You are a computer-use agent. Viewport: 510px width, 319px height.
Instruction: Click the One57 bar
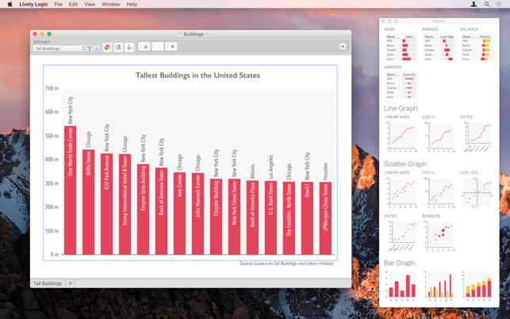tap(307, 218)
